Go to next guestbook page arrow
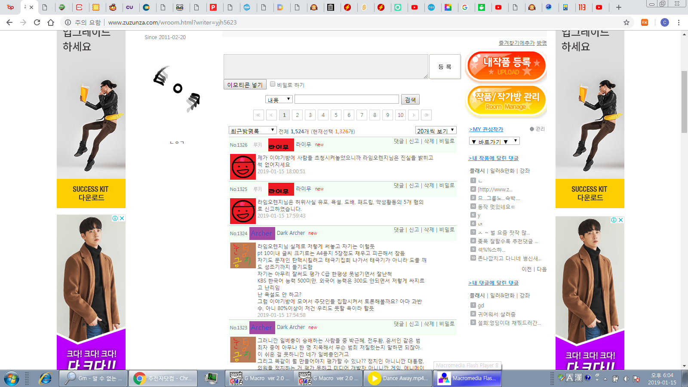Viewport: 688px width, 387px height. 414,115
